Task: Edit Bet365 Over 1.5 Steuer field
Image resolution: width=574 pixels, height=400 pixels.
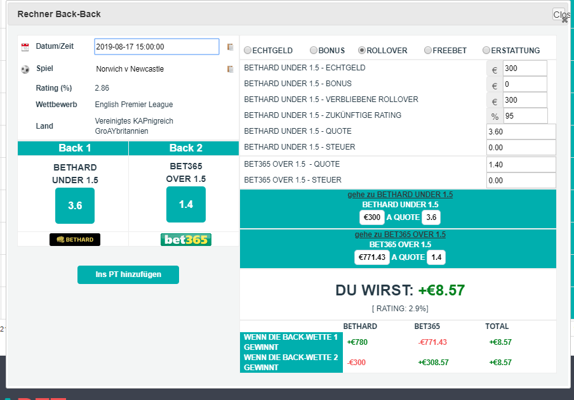Action: pyautogui.click(x=521, y=180)
